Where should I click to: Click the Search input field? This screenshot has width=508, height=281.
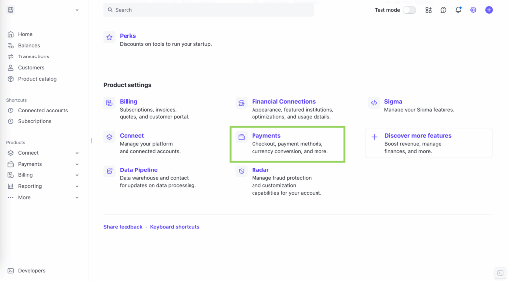point(208,10)
